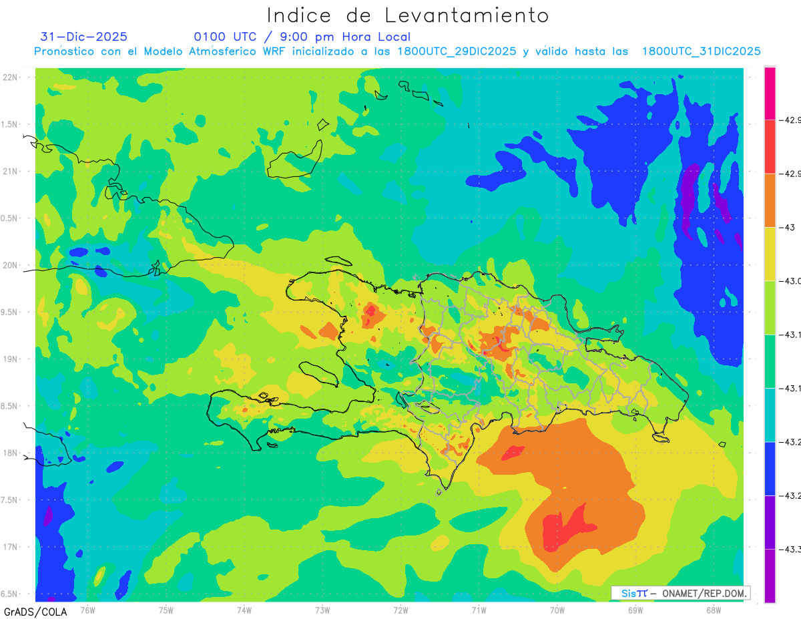This screenshot has width=801, height=619.
Task: Click the "-43.0" legend value
Action: click(790, 281)
